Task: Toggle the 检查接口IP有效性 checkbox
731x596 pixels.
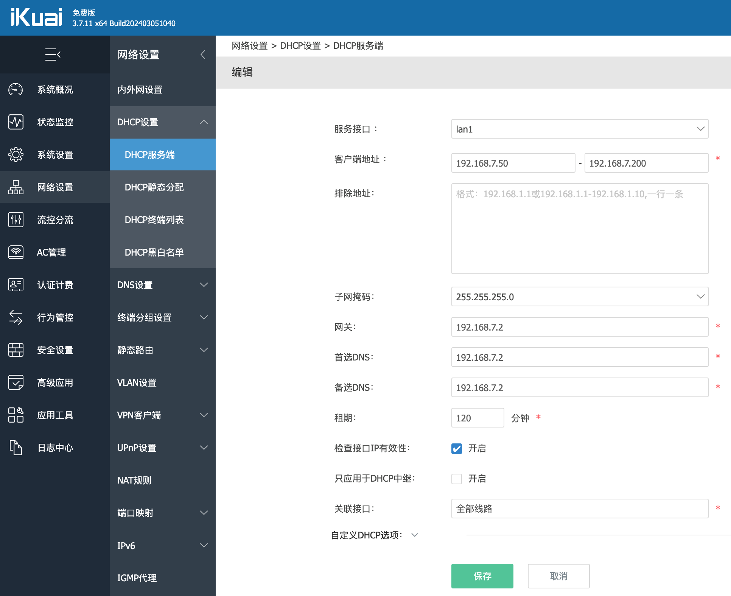Action: (457, 448)
